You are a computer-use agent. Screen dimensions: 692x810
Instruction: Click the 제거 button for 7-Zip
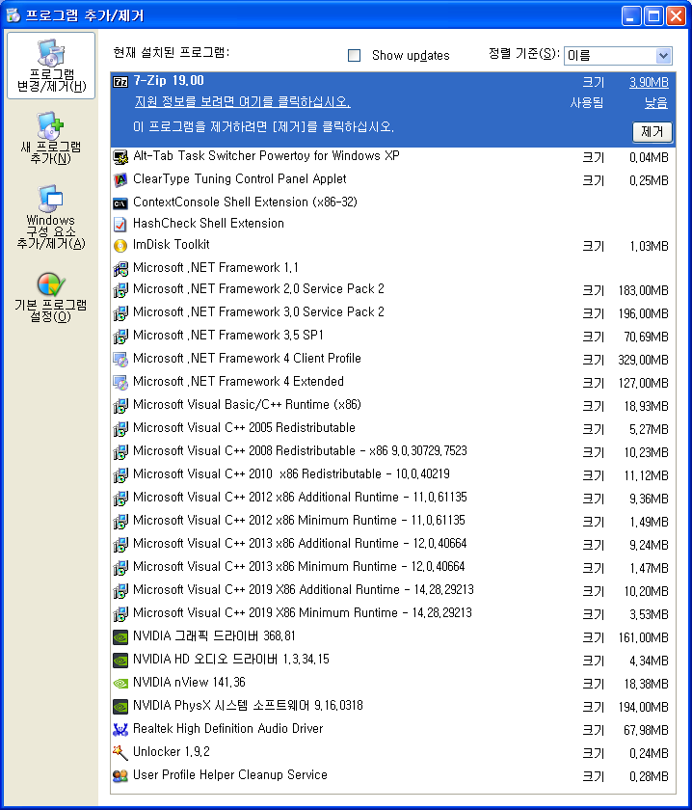pos(652,132)
